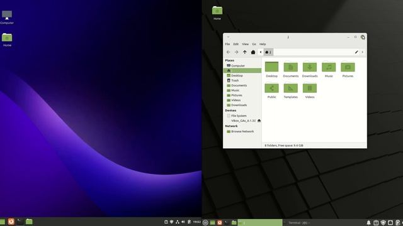Click the Computer icon on left desktop
Viewport: 403px width, 226px height.
pyautogui.click(x=7, y=15)
